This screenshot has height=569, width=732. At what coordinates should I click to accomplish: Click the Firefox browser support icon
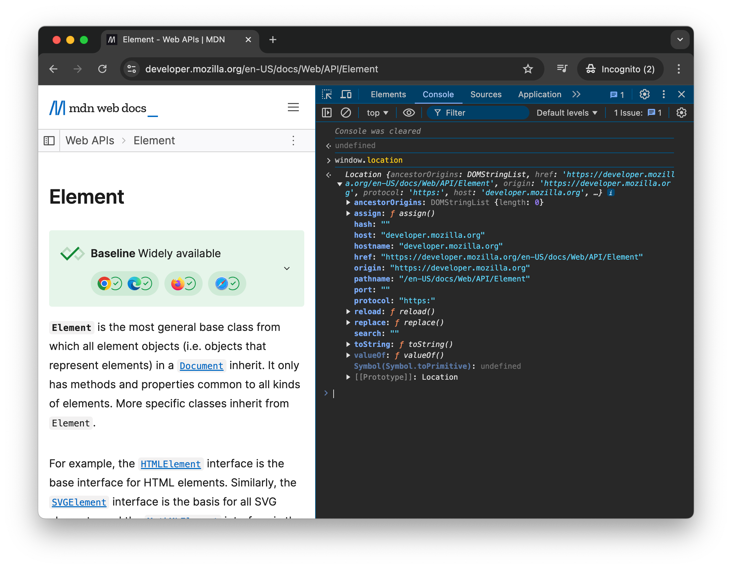[x=178, y=283]
